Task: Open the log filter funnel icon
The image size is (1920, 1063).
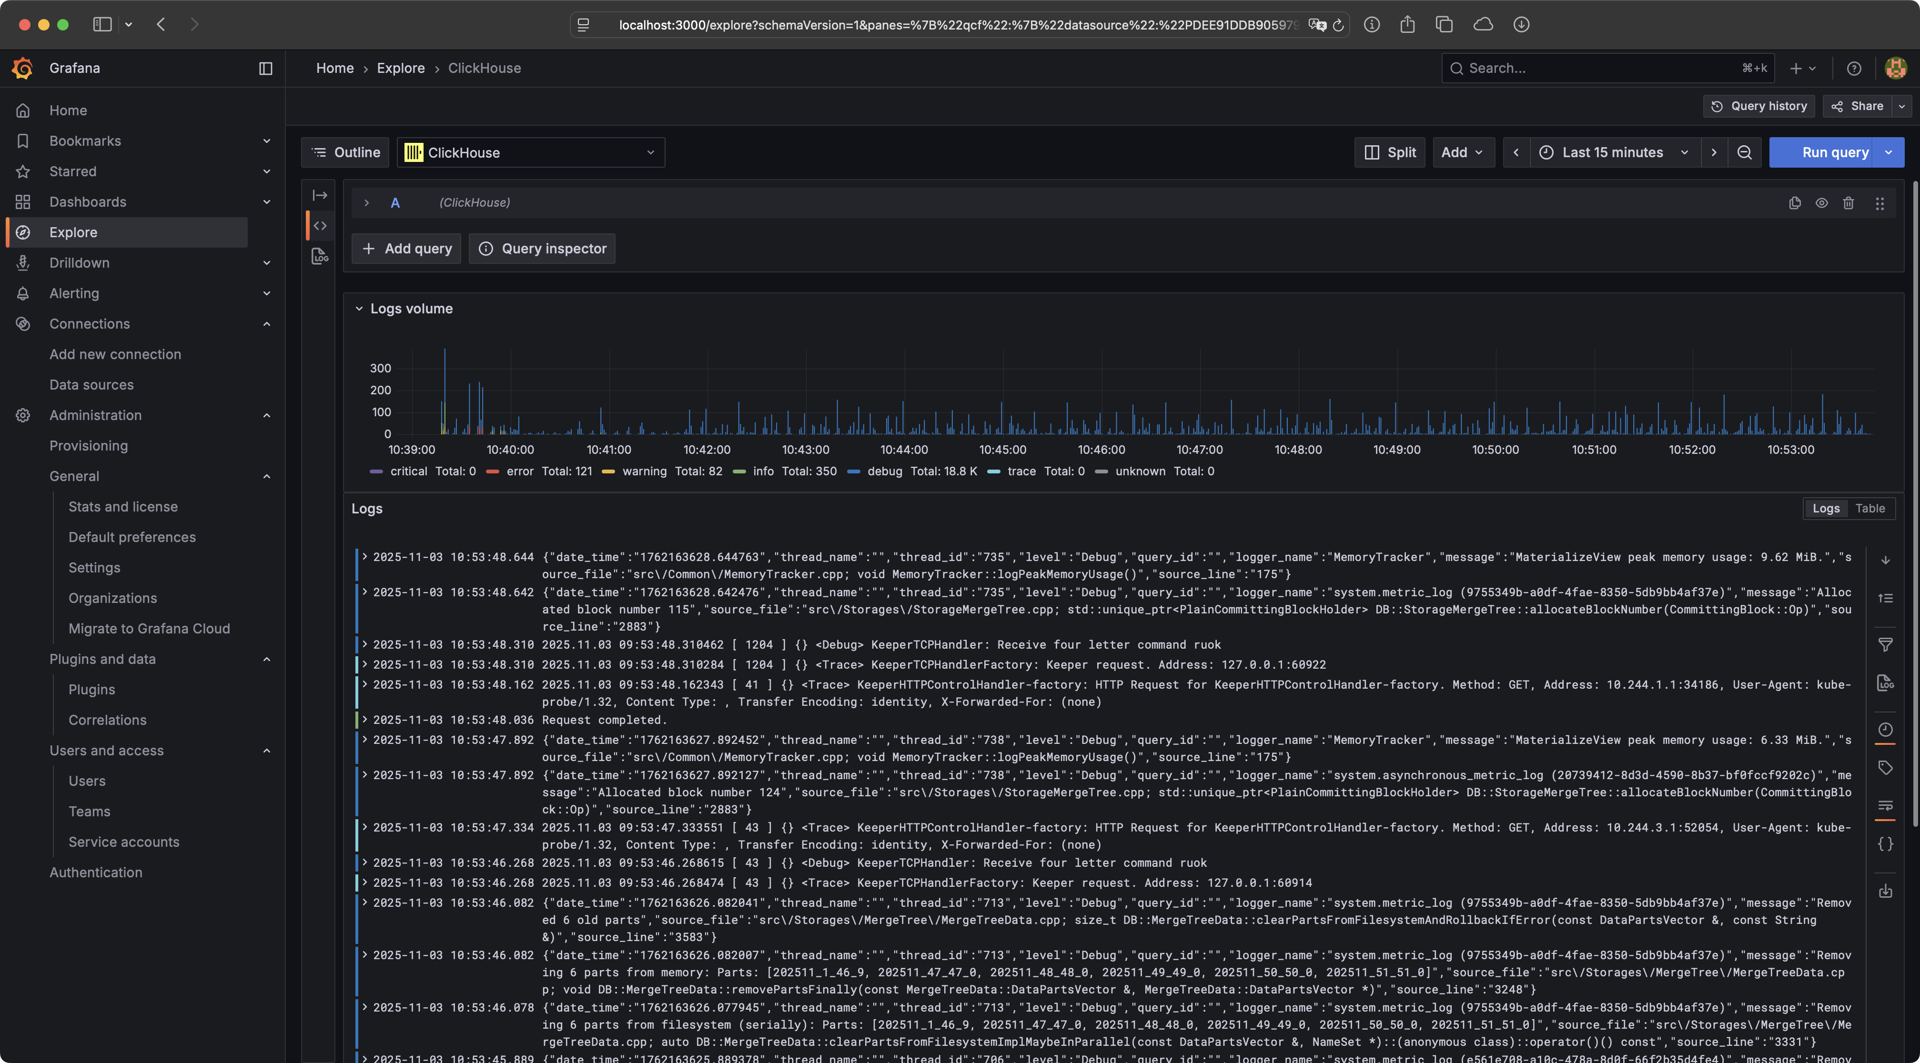Action: (1885, 645)
